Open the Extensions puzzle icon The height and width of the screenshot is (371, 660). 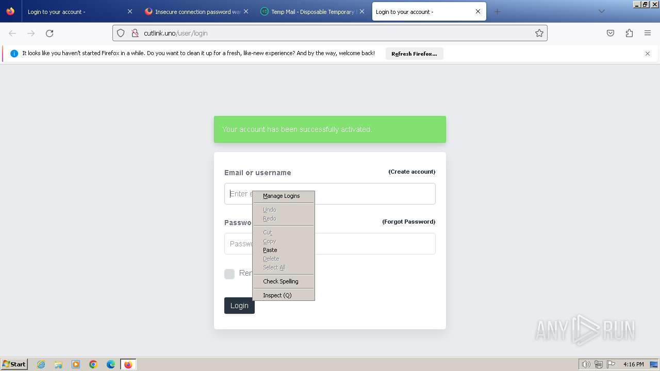[x=629, y=33]
